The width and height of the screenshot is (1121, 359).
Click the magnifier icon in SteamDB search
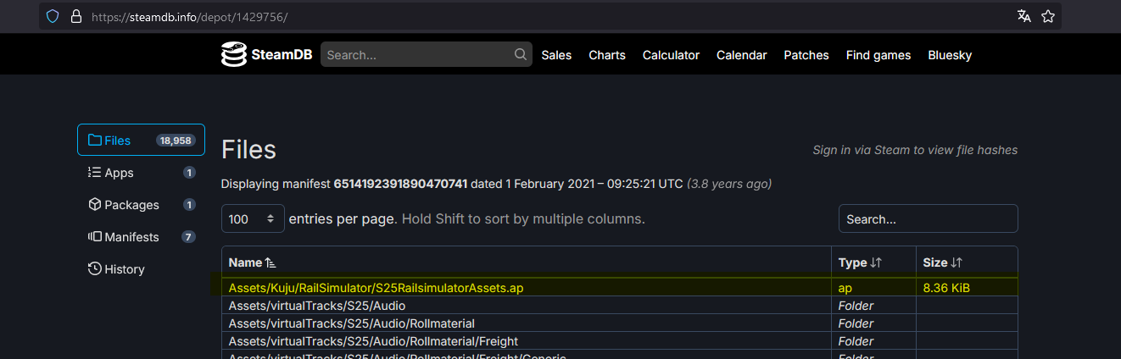[520, 55]
